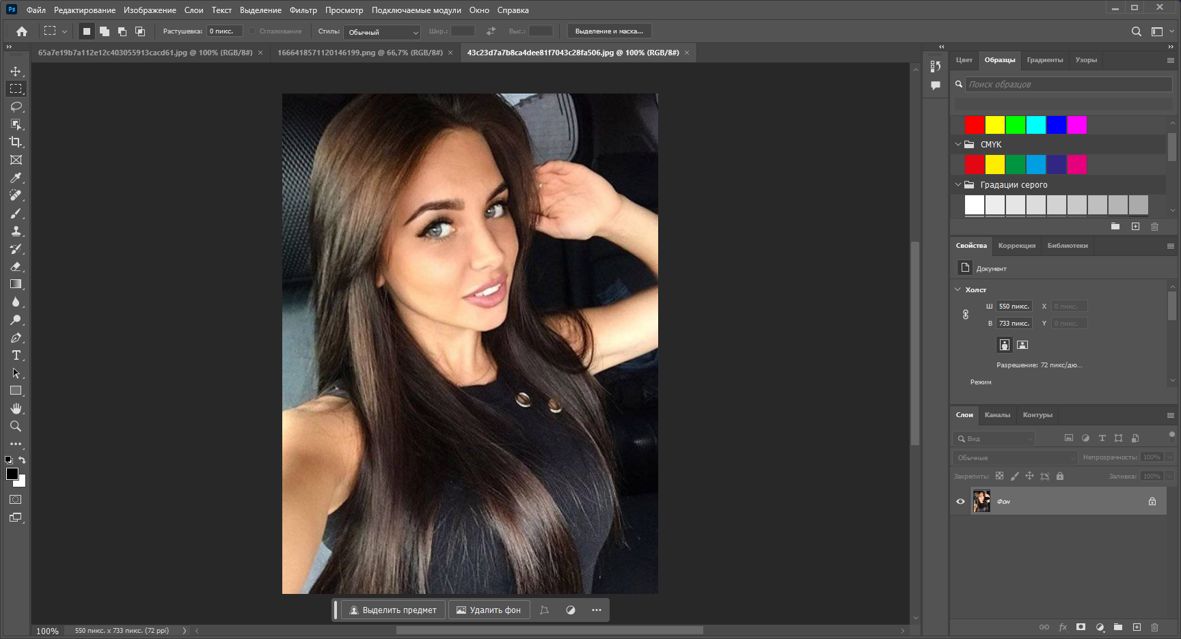This screenshot has height=639, width=1181.
Task: Open the Стиль dropdown (Обычный)
Action: click(x=382, y=32)
